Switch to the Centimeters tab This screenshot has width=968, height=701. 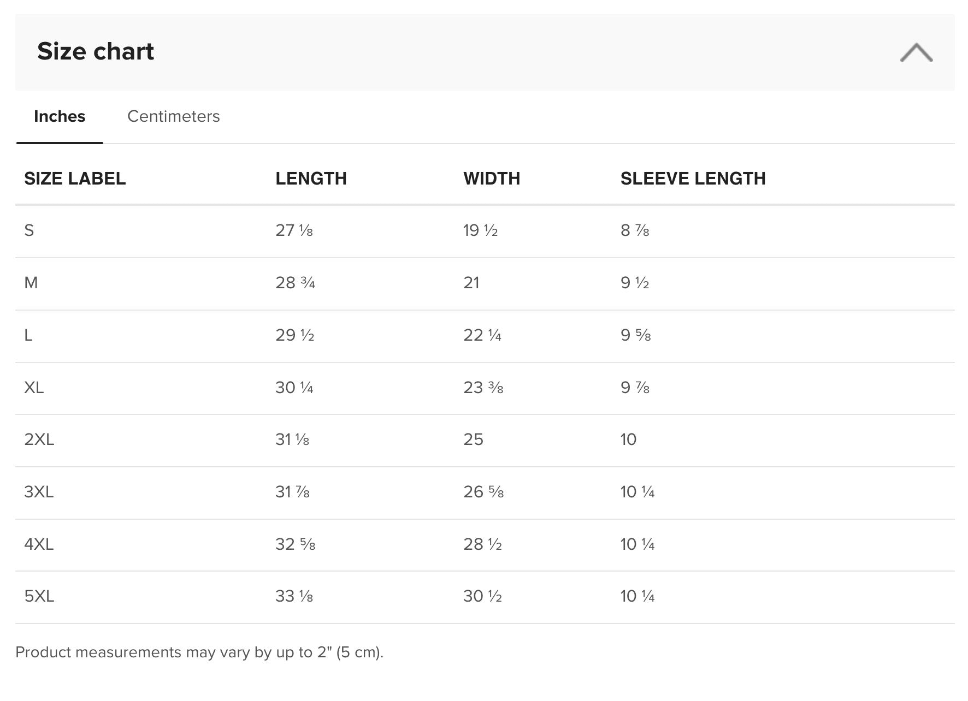pyautogui.click(x=173, y=116)
